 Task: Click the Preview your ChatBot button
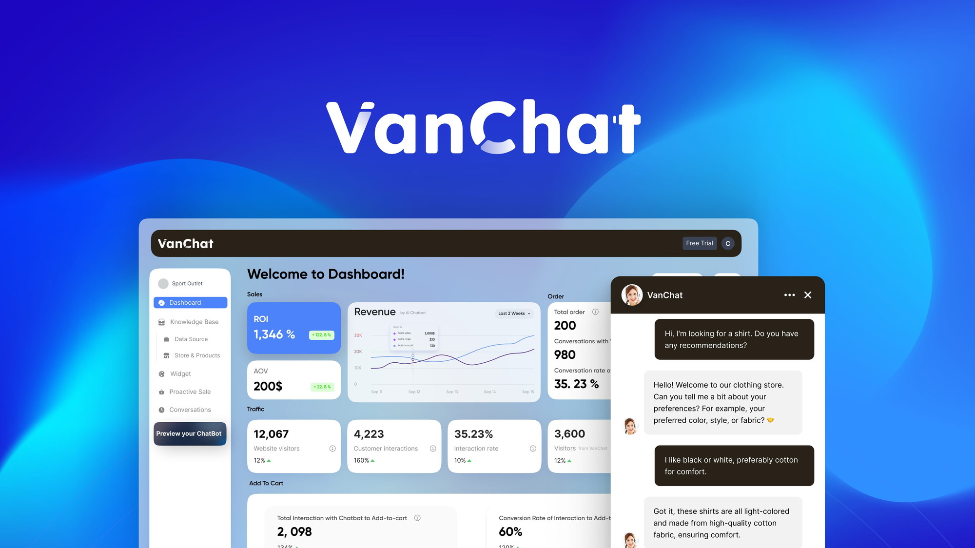[x=190, y=433]
